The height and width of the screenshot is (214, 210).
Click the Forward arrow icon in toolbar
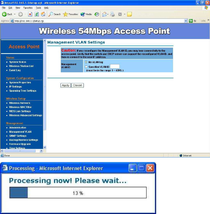(21, 14)
